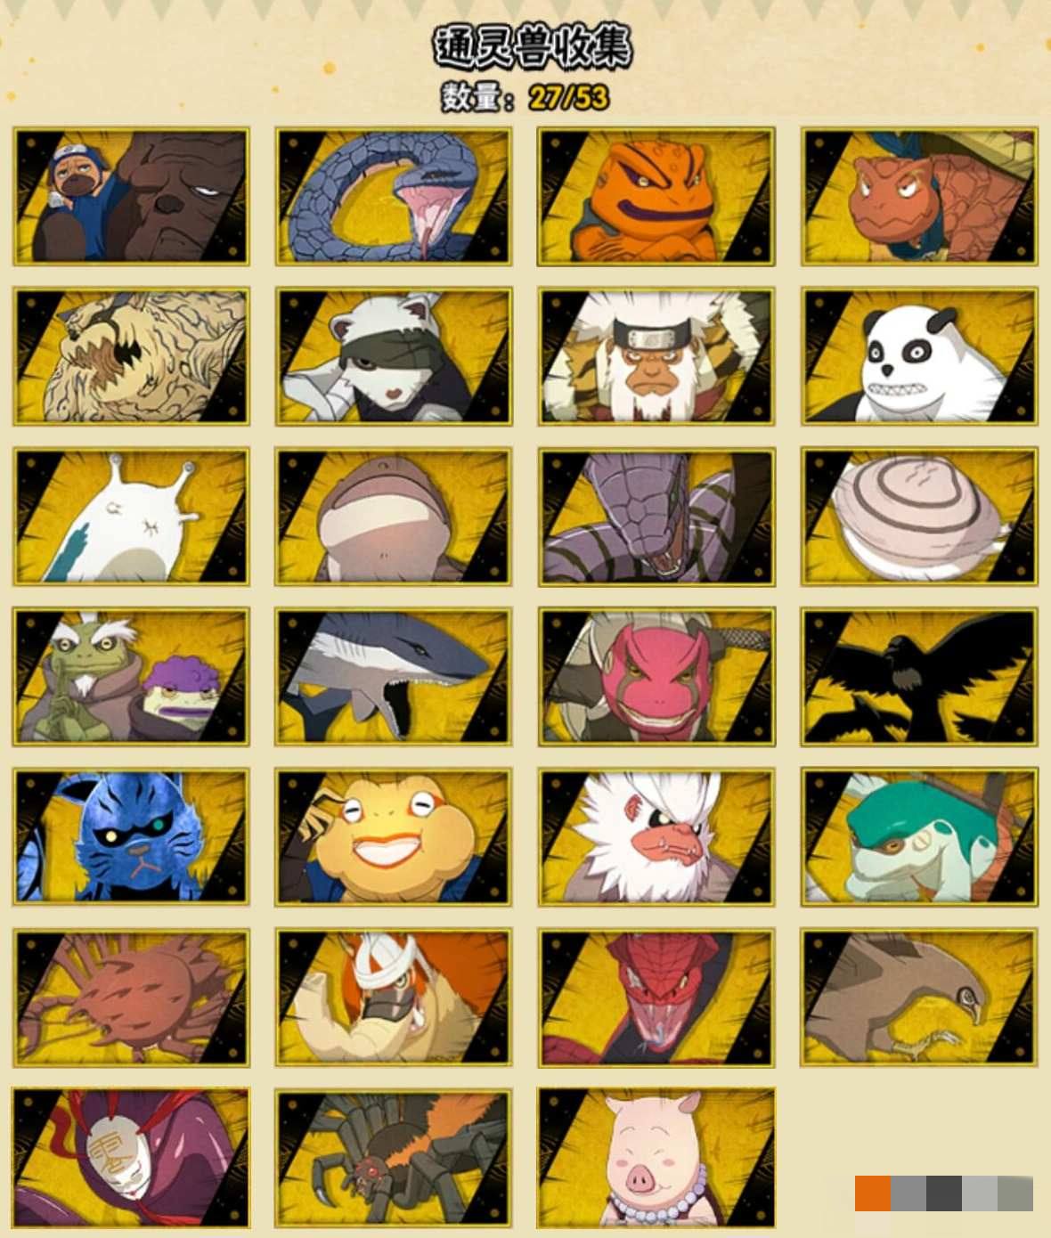The image size is (1051, 1238).
Task: Select the ninja dog Pakkun card
Action: click(x=131, y=197)
